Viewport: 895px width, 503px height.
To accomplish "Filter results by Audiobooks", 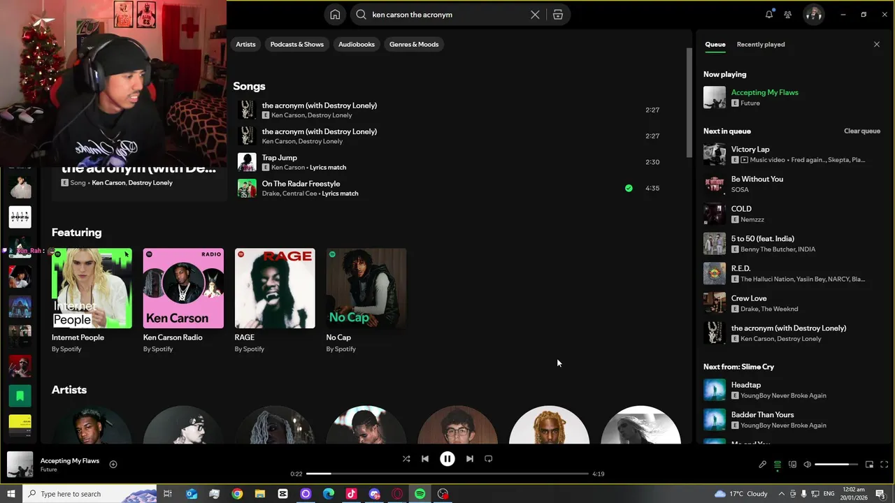I will [x=357, y=44].
